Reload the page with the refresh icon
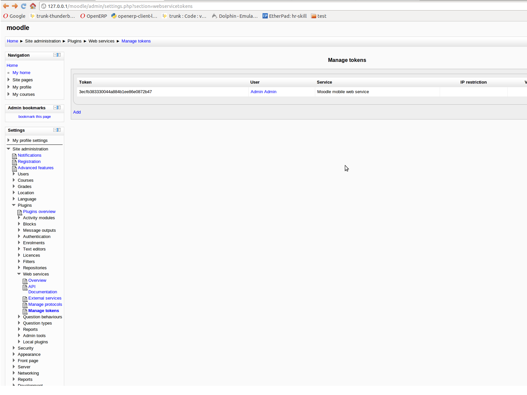 tap(23, 6)
